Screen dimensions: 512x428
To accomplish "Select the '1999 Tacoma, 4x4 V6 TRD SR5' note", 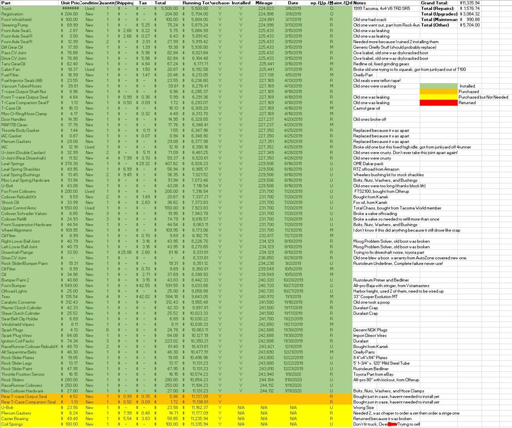I will tap(382, 8).
